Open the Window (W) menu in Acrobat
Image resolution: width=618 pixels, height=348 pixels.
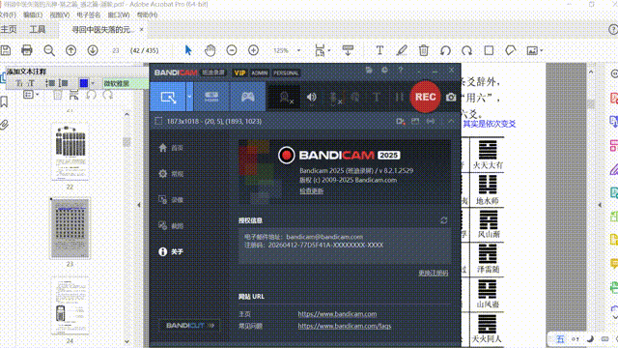(119, 15)
